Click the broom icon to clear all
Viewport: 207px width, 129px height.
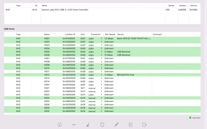(88, 125)
